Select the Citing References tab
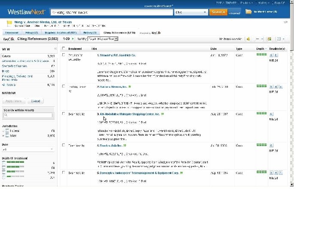 (119, 33)
